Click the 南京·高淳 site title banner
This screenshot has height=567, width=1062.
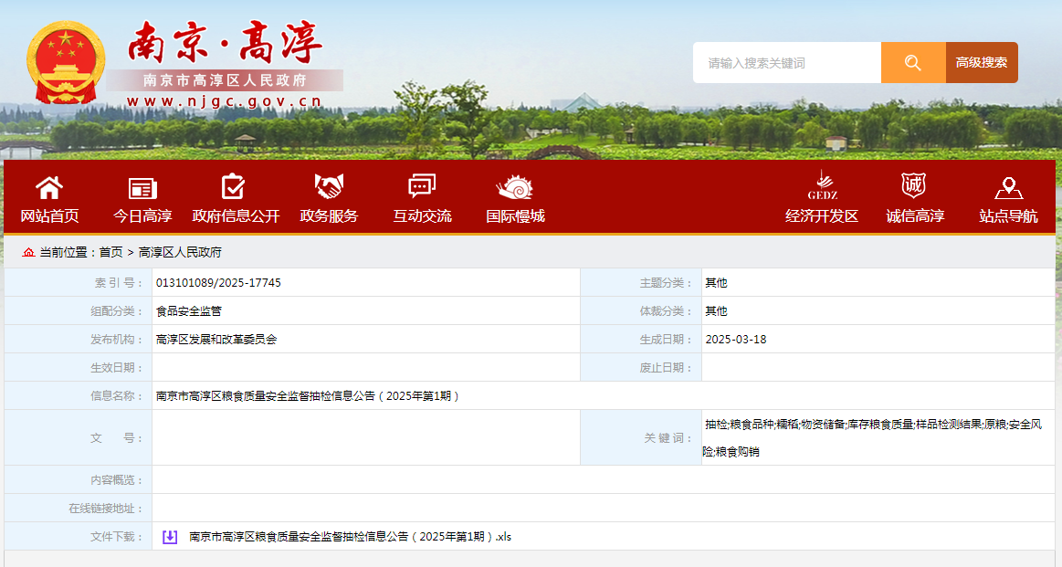tap(225, 42)
